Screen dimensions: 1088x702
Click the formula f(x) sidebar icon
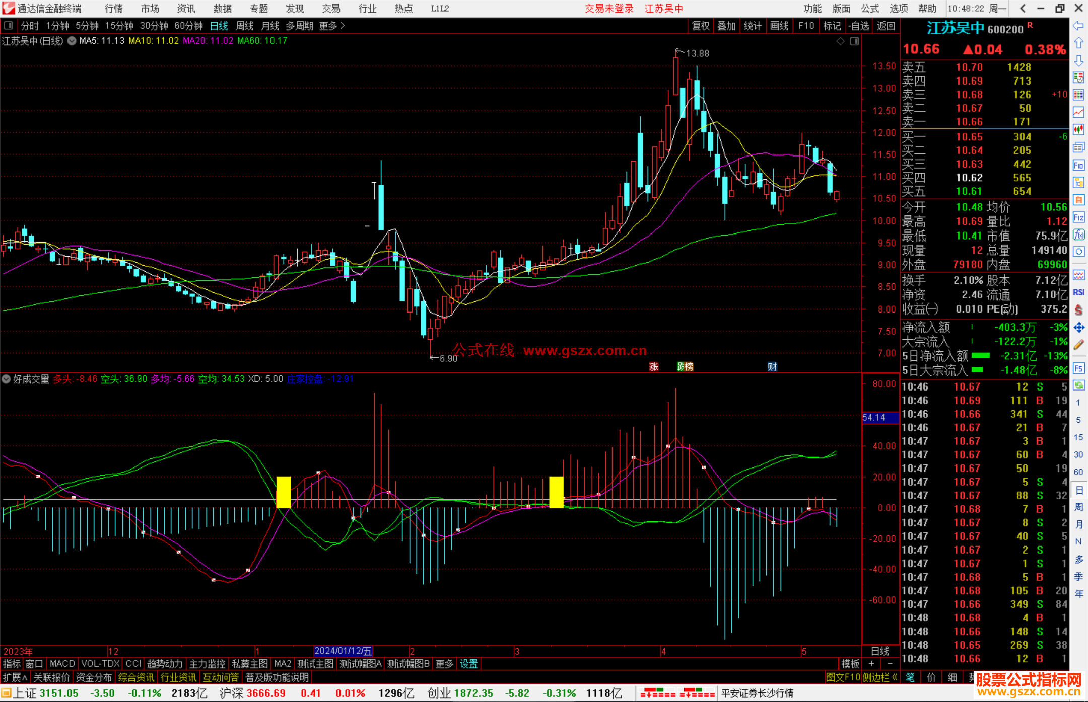1078,235
